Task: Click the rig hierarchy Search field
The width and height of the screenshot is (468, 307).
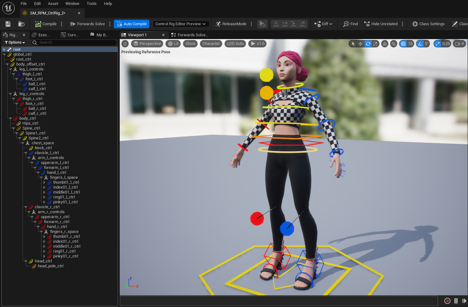Action: pos(74,42)
